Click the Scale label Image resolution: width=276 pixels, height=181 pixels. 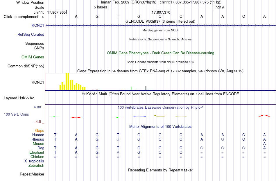tap(39, 7)
